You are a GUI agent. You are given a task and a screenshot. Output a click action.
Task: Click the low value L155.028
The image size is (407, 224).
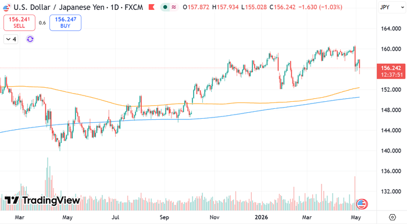[x=254, y=8]
